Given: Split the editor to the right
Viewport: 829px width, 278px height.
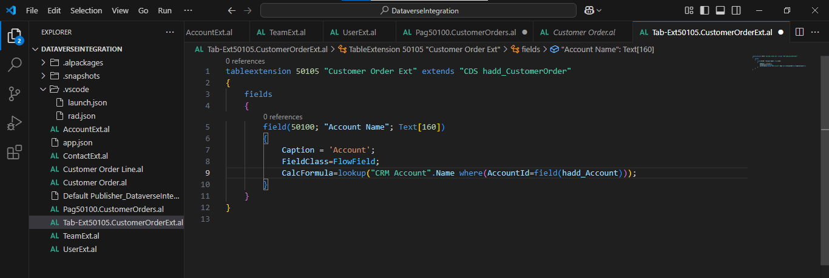Looking at the screenshot, I should pos(799,32).
